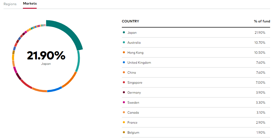Select the China row in table
The width and height of the screenshot is (272, 138).
pyautogui.click(x=196, y=72)
